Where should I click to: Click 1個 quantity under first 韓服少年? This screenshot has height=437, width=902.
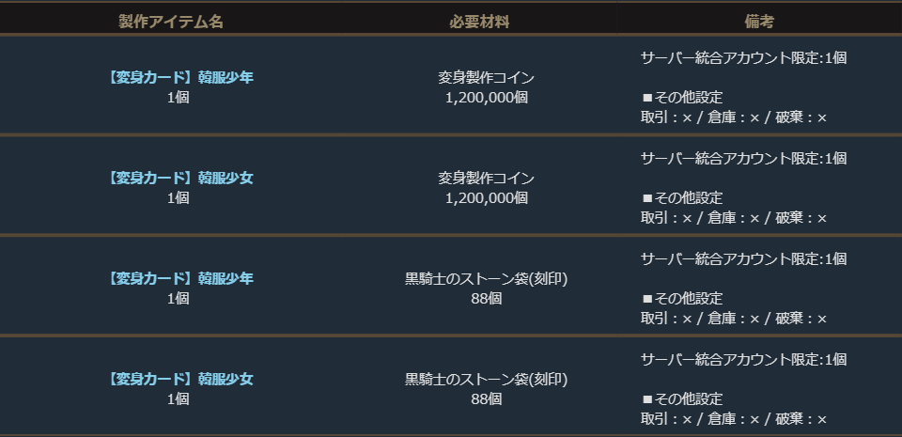coord(178,97)
